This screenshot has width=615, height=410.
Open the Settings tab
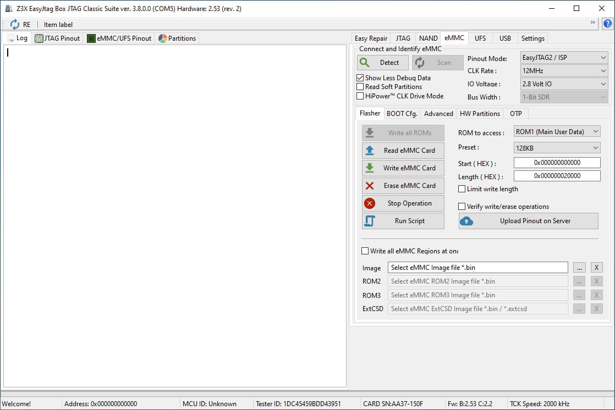(532, 38)
